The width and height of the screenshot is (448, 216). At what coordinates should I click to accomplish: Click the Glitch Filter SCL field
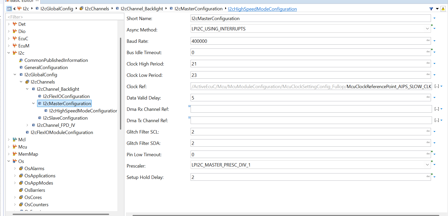(311, 132)
